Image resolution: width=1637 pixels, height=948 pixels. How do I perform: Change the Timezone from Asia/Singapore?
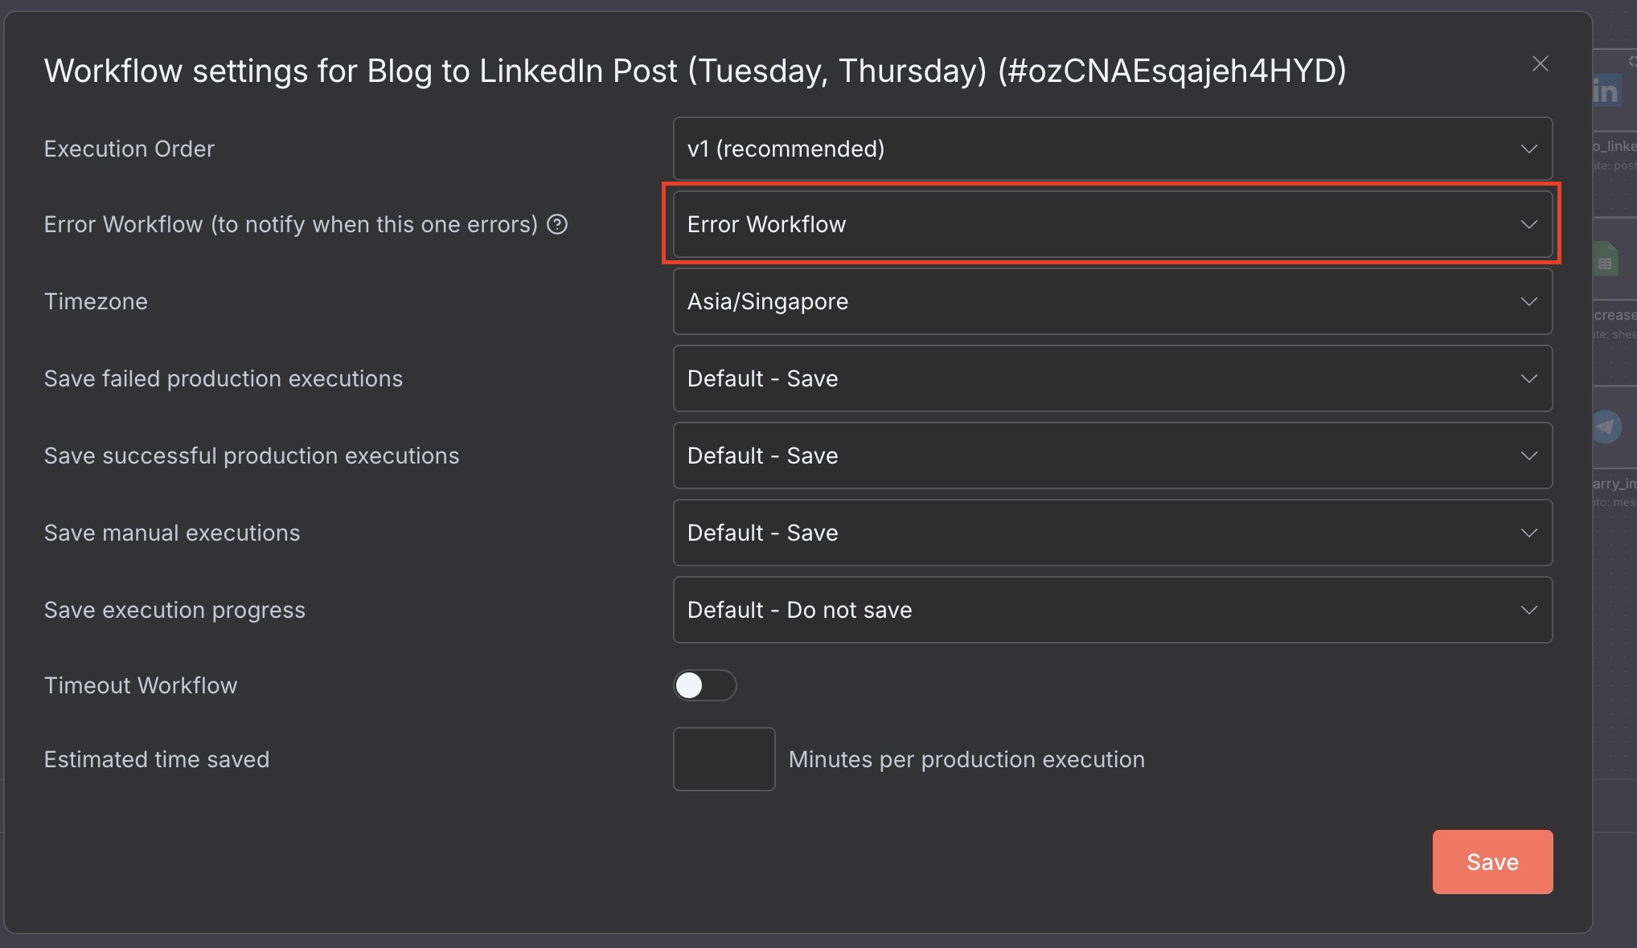click(x=1112, y=301)
